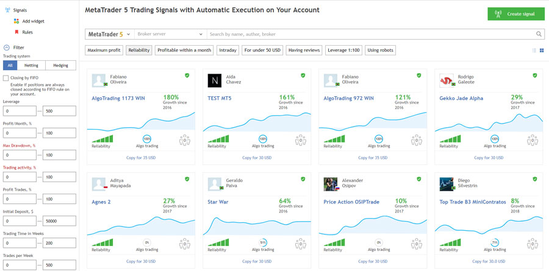Viewport: 549px width, 271px height.
Task: Click growth chart on Star War card
Action: (x=257, y=226)
